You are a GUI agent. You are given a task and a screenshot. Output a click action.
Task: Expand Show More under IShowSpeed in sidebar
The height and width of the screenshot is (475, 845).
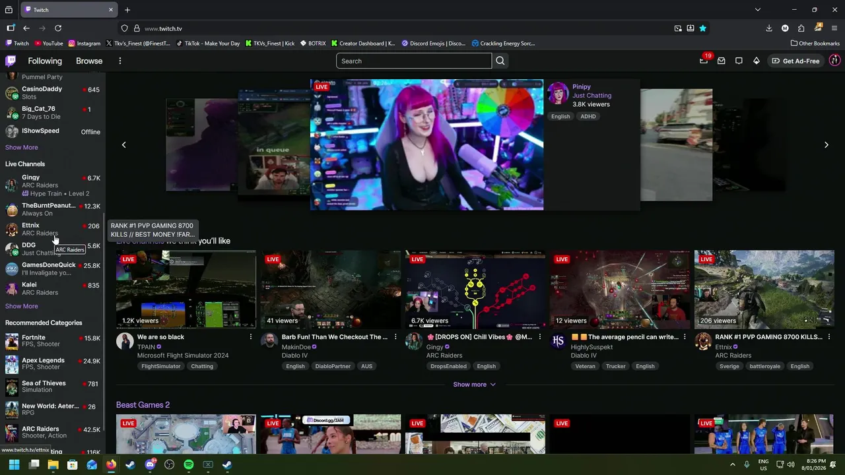(22, 147)
